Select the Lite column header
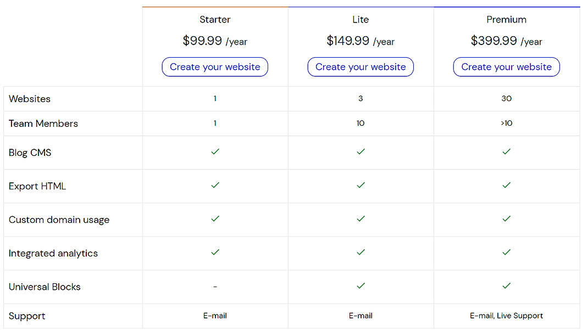 (x=360, y=19)
